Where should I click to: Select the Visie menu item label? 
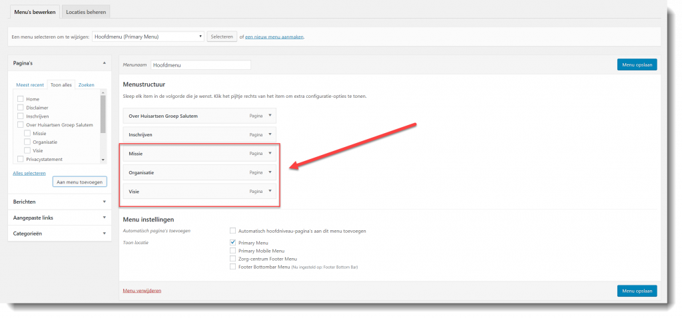click(134, 191)
